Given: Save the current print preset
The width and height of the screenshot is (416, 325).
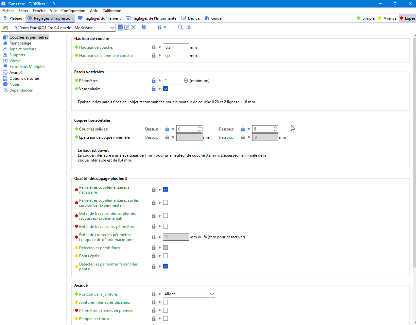Looking at the screenshot, I should point(120,27).
